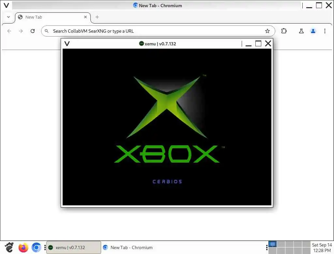This screenshot has height=254, width=334.
Task: Select the xemu taskbar button
Action: tap(74, 247)
